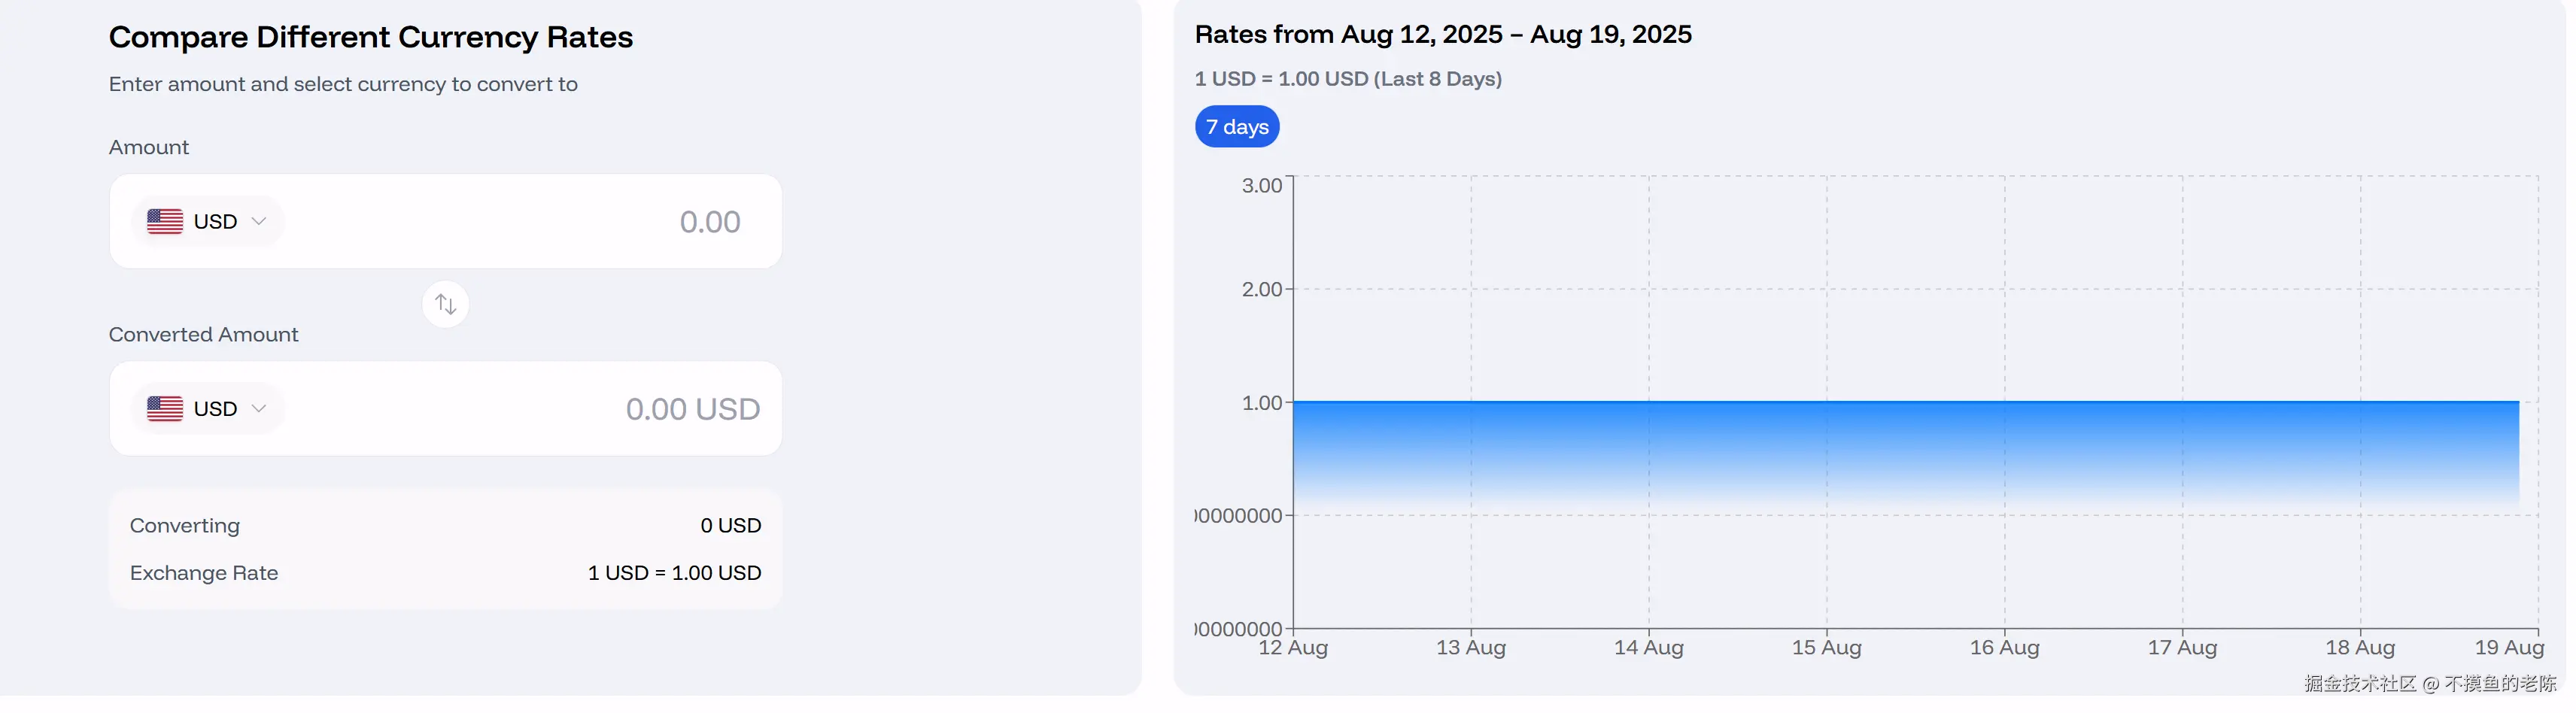Click the 2.00 y-axis label

pos(1261,290)
